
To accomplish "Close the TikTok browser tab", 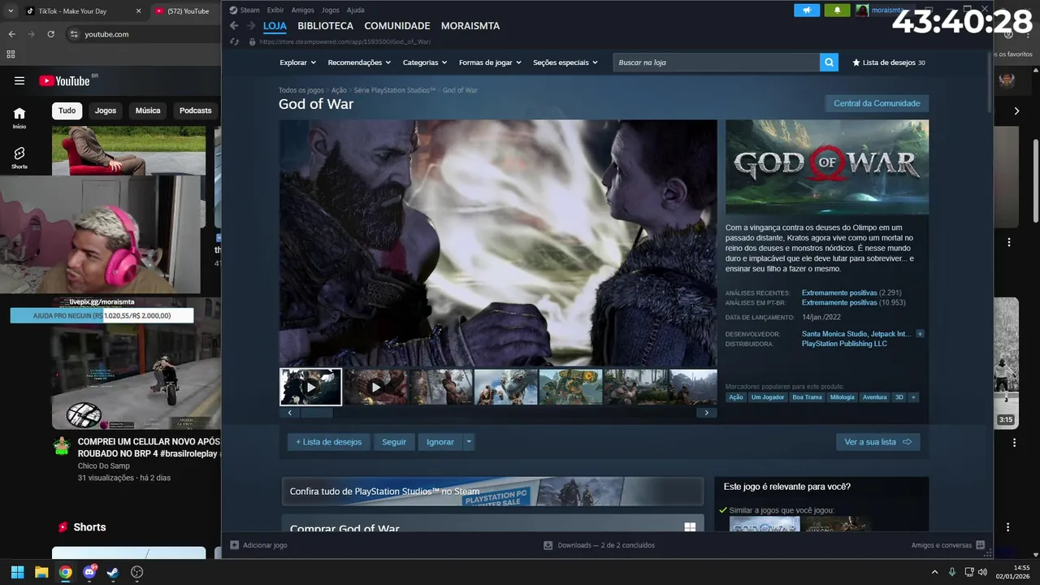I will [138, 11].
